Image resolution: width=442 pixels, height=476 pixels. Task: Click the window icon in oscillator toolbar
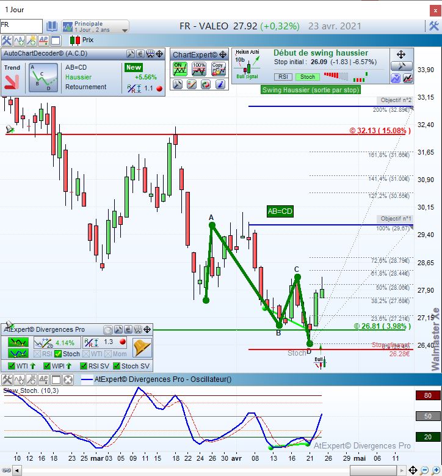click(56, 379)
